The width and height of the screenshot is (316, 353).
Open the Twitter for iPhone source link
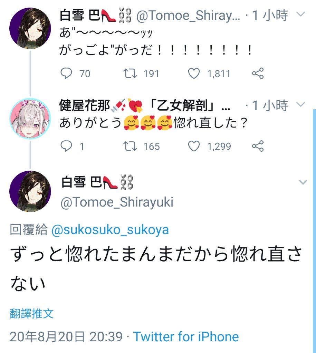186,336
